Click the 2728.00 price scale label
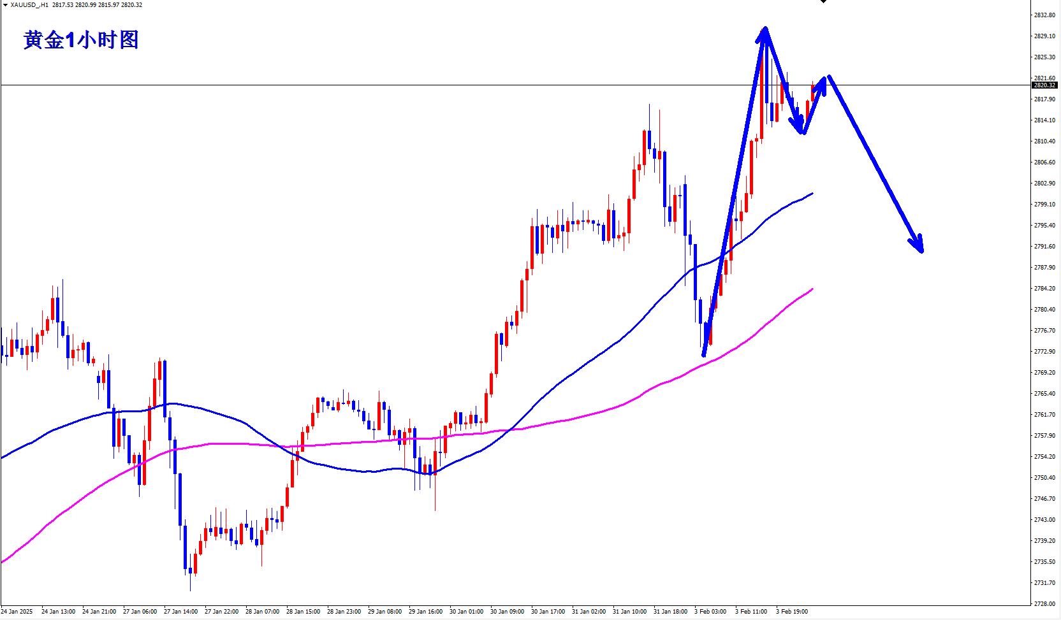This screenshot has width=1061, height=620. [x=1044, y=603]
